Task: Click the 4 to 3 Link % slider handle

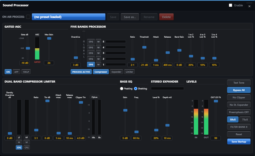Action: point(203,58)
